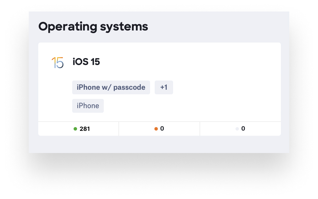
Task: Click empty card space right of "+1" chip
Action: (x=224, y=87)
